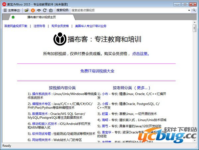Open teacher 小布 link

click(105, 94)
